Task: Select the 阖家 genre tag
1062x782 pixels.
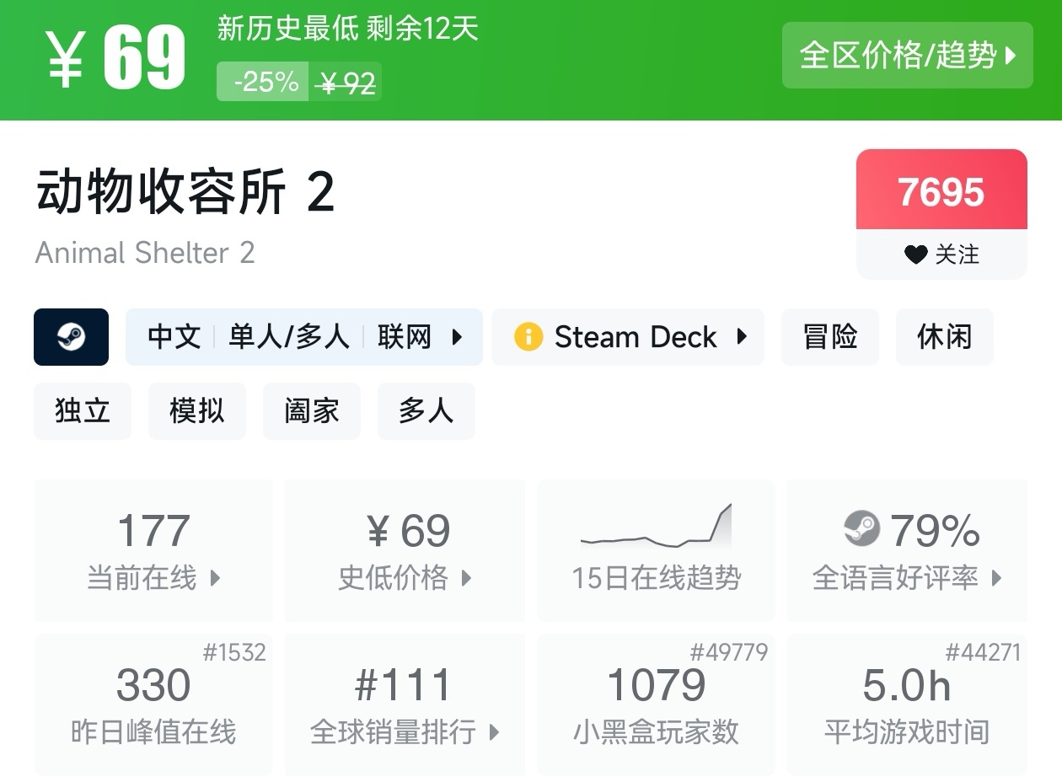Action: [x=312, y=411]
